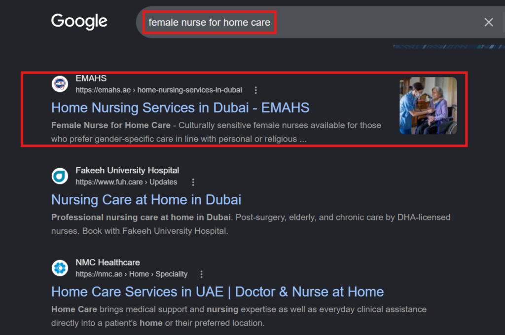Open the three-dot menu beside emahs.ae URL
505x335 pixels.
[x=256, y=90]
